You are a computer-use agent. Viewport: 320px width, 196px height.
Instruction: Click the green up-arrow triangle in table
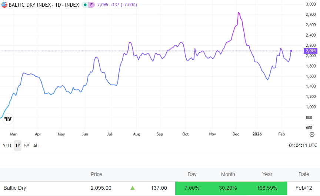pos(133,188)
